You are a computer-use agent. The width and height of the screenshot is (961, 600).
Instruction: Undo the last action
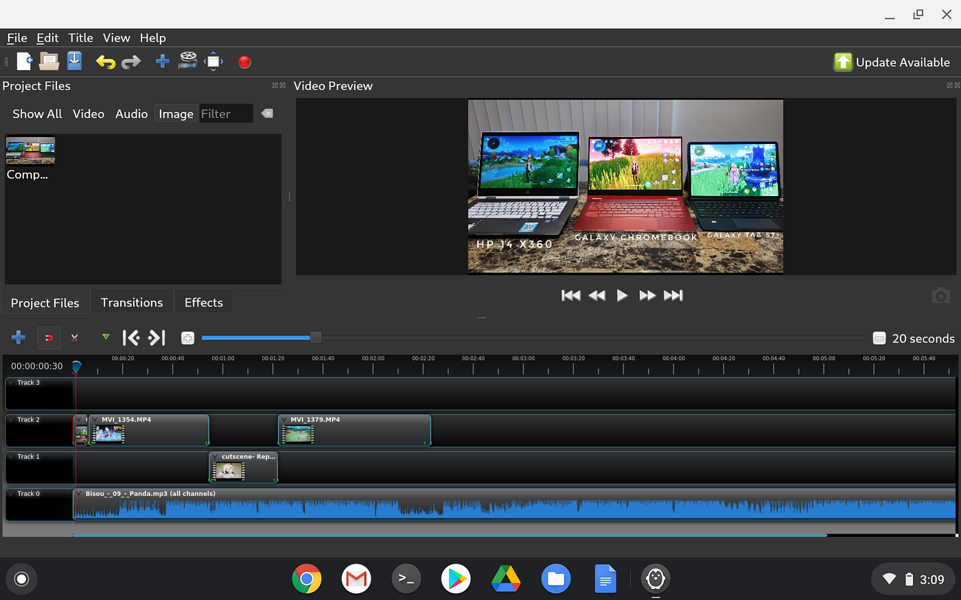(x=105, y=62)
